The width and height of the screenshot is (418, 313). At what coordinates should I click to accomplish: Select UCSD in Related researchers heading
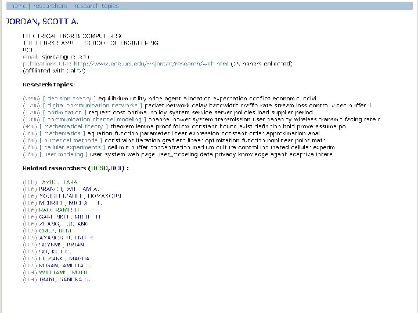(99, 168)
